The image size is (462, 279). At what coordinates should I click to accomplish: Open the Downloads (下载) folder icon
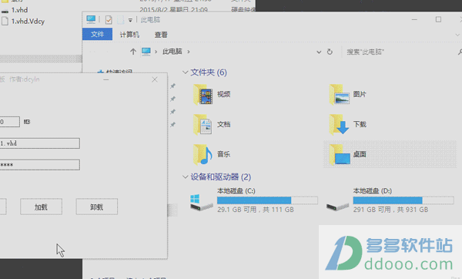pos(340,124)
